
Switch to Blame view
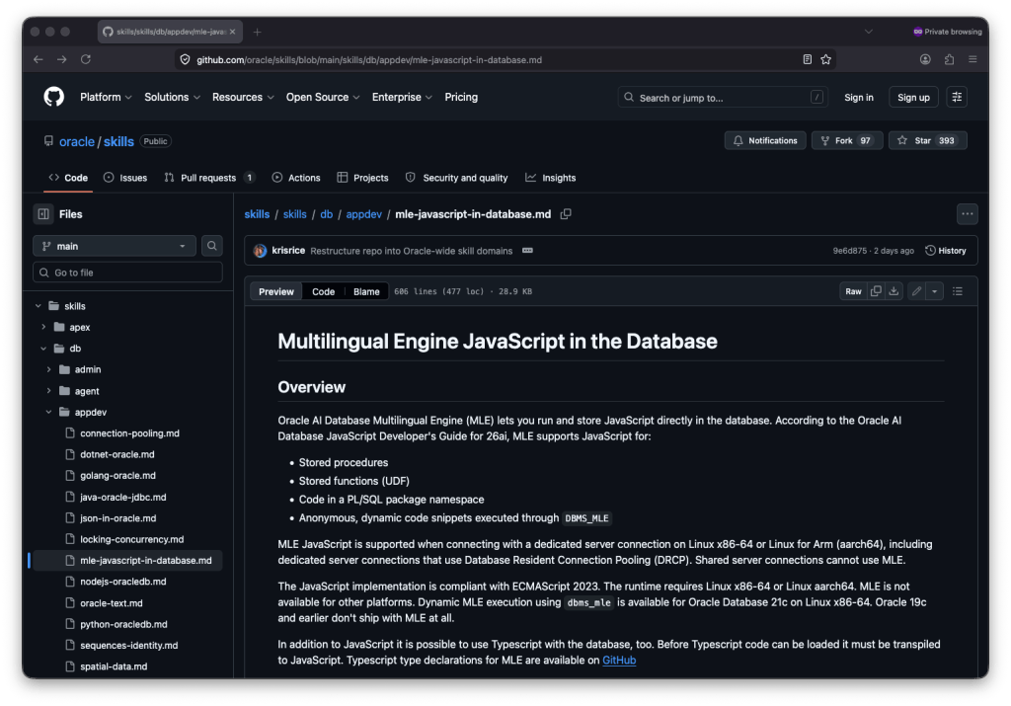[x=366, y=291]
